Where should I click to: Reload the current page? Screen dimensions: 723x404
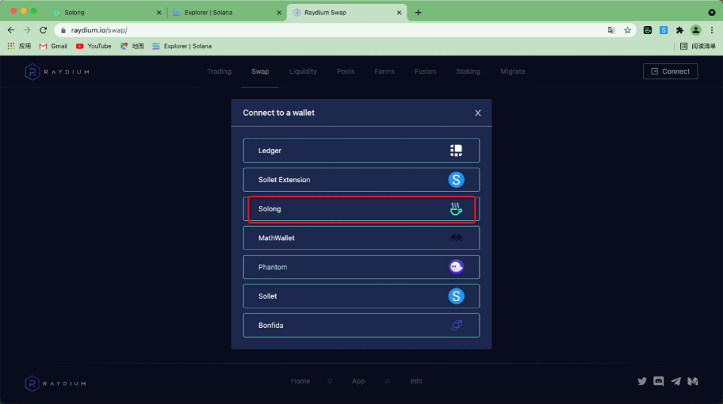point(44,30)
